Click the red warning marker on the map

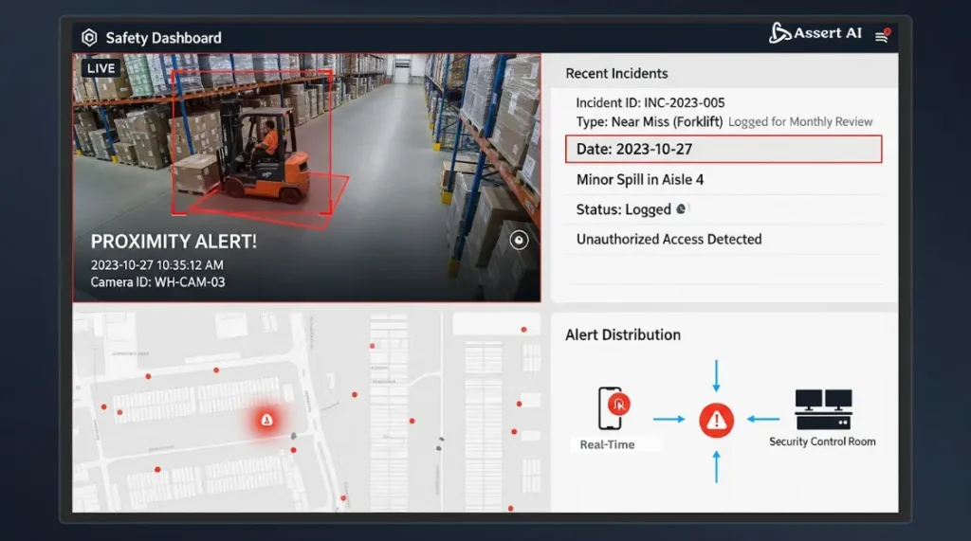(x=266, y=420)
